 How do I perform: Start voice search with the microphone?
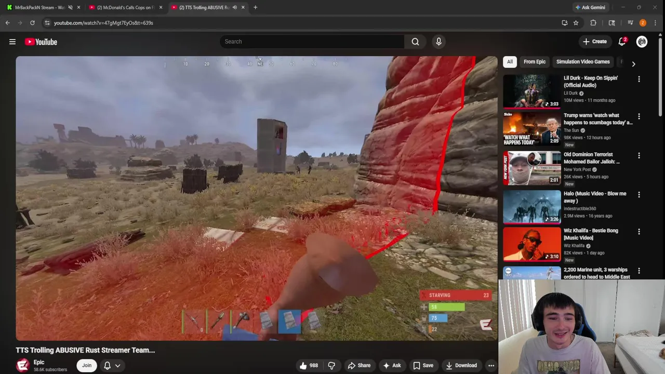(x=438, y=42)
